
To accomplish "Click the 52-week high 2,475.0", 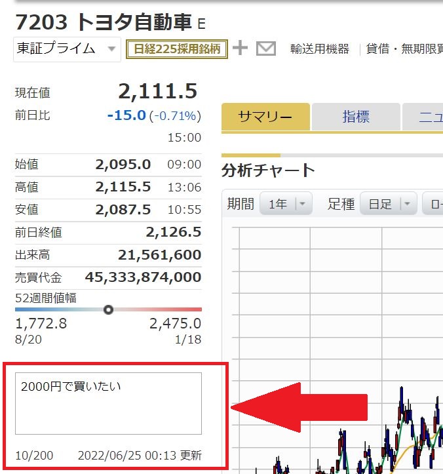I will click(x=175, y=324).
